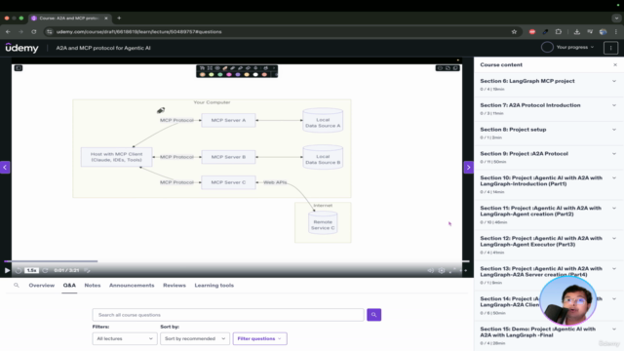
Task: Open the All lectures filter dropdown
Action: pyautogui.click(x=125, y=338)
